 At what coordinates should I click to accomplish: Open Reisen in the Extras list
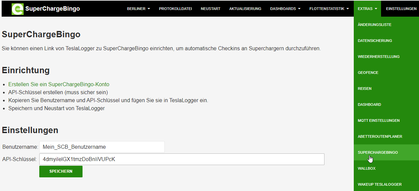[364, 89]
